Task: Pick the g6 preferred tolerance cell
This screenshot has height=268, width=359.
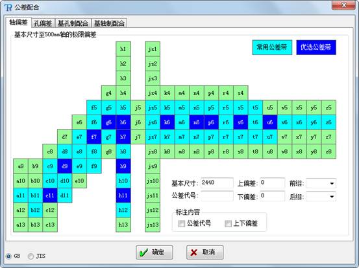Action: pyautogui.click(x=108, y=122)
